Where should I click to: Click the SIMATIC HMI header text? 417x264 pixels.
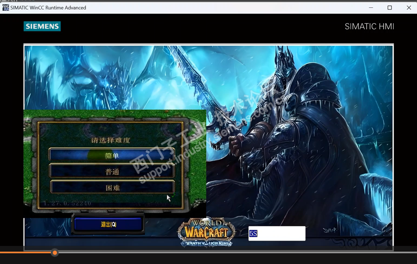tap(369, 26)
